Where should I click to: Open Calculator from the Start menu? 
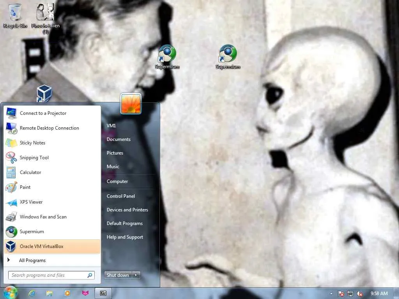[52, 172]
